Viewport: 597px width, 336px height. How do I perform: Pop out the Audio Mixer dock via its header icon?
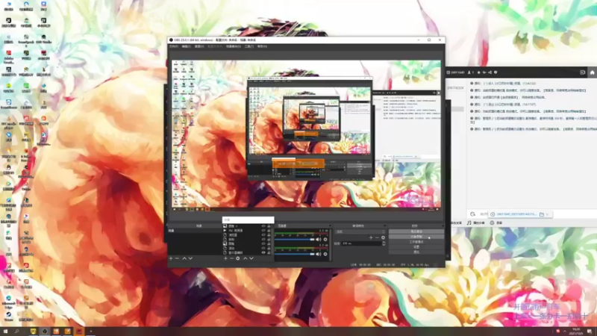(330, 226)
